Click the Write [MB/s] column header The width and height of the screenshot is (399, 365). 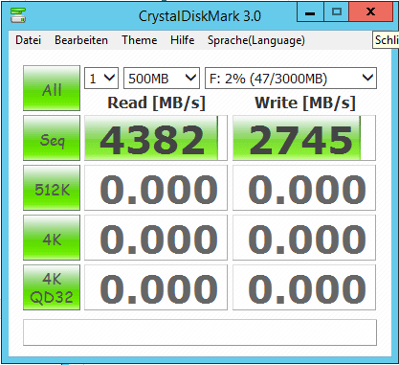pyautogui.click(x=305, y=103)
